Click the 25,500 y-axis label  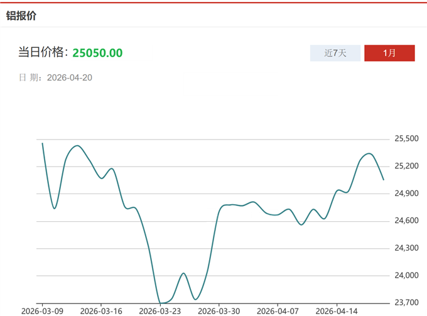(406, 139)
